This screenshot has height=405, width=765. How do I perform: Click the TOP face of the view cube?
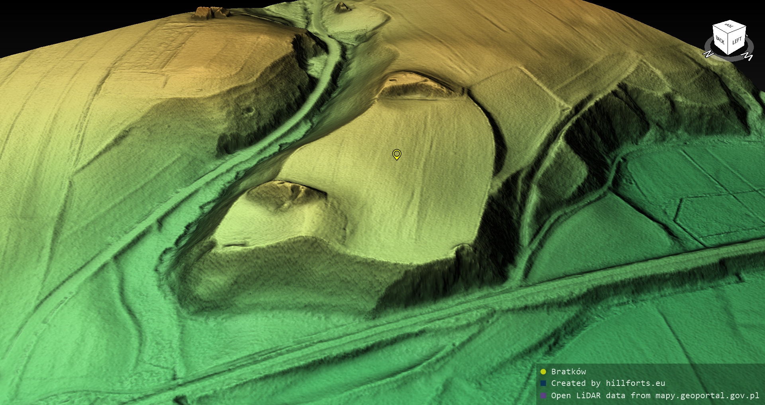[x=730, y=27]
